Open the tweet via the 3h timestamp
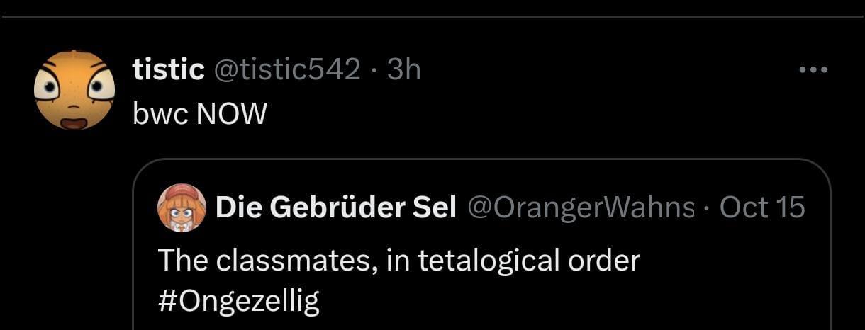Image resolution: width=865 pixels, height=330 pixels. [x=404, y=69]
